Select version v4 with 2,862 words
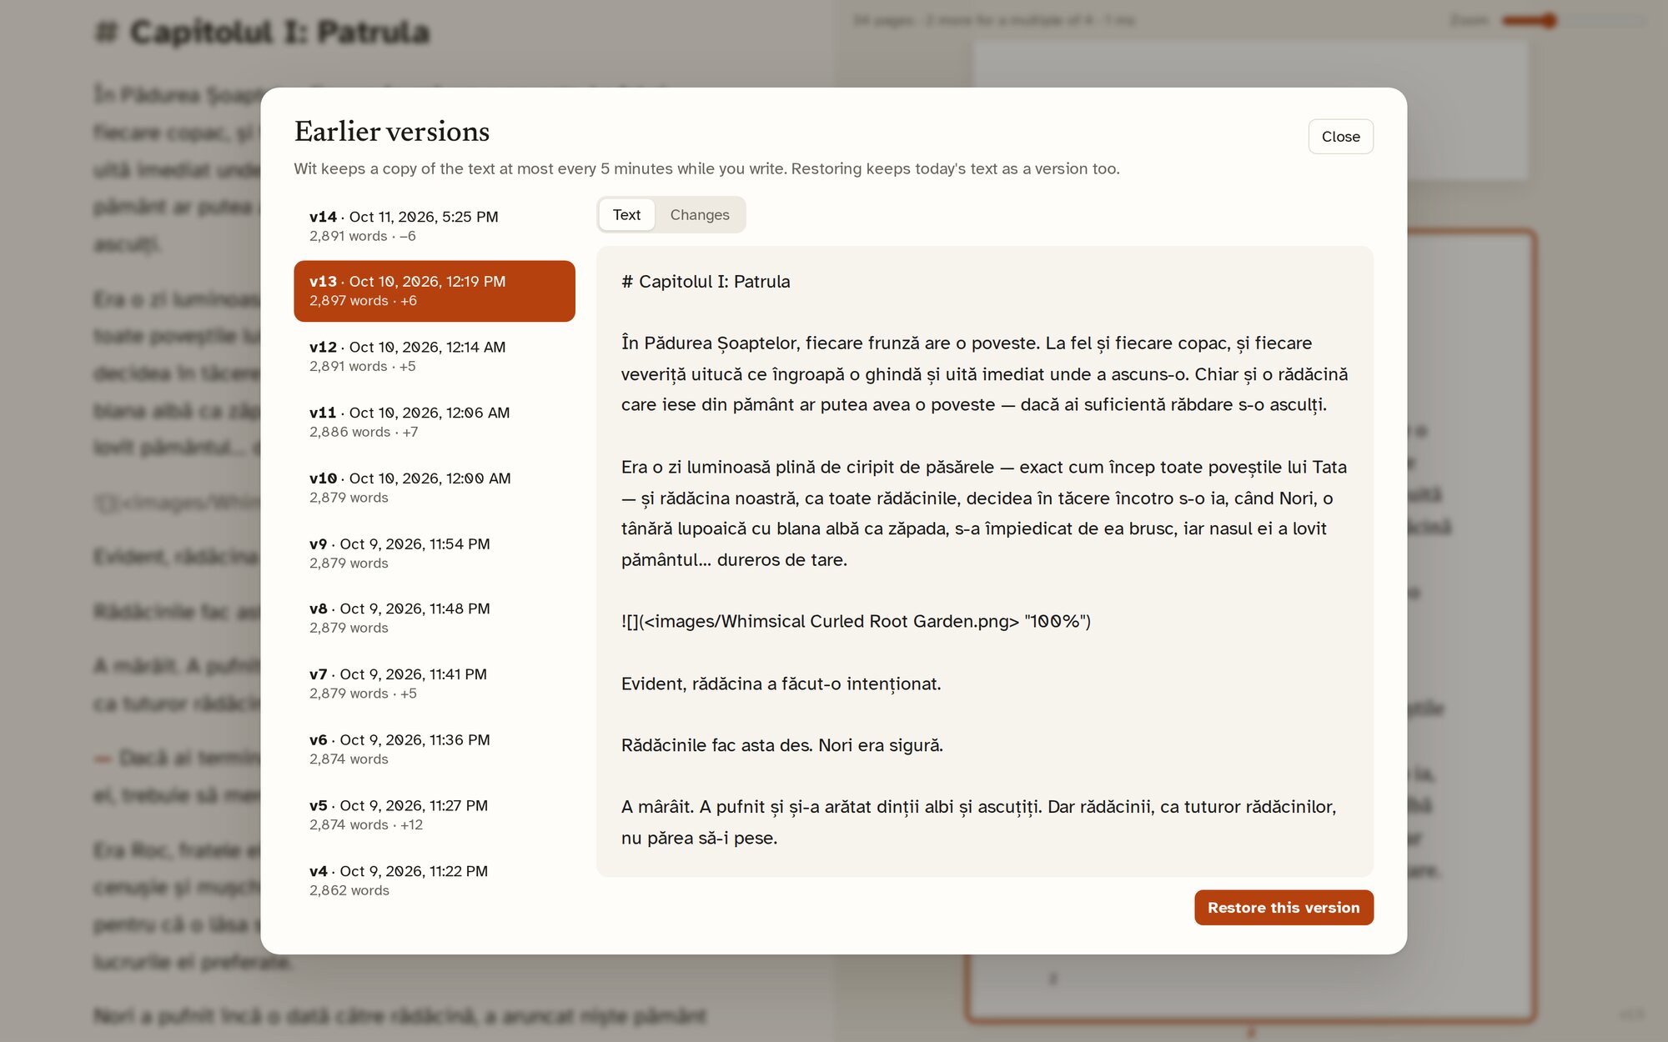 pos(435,880)
